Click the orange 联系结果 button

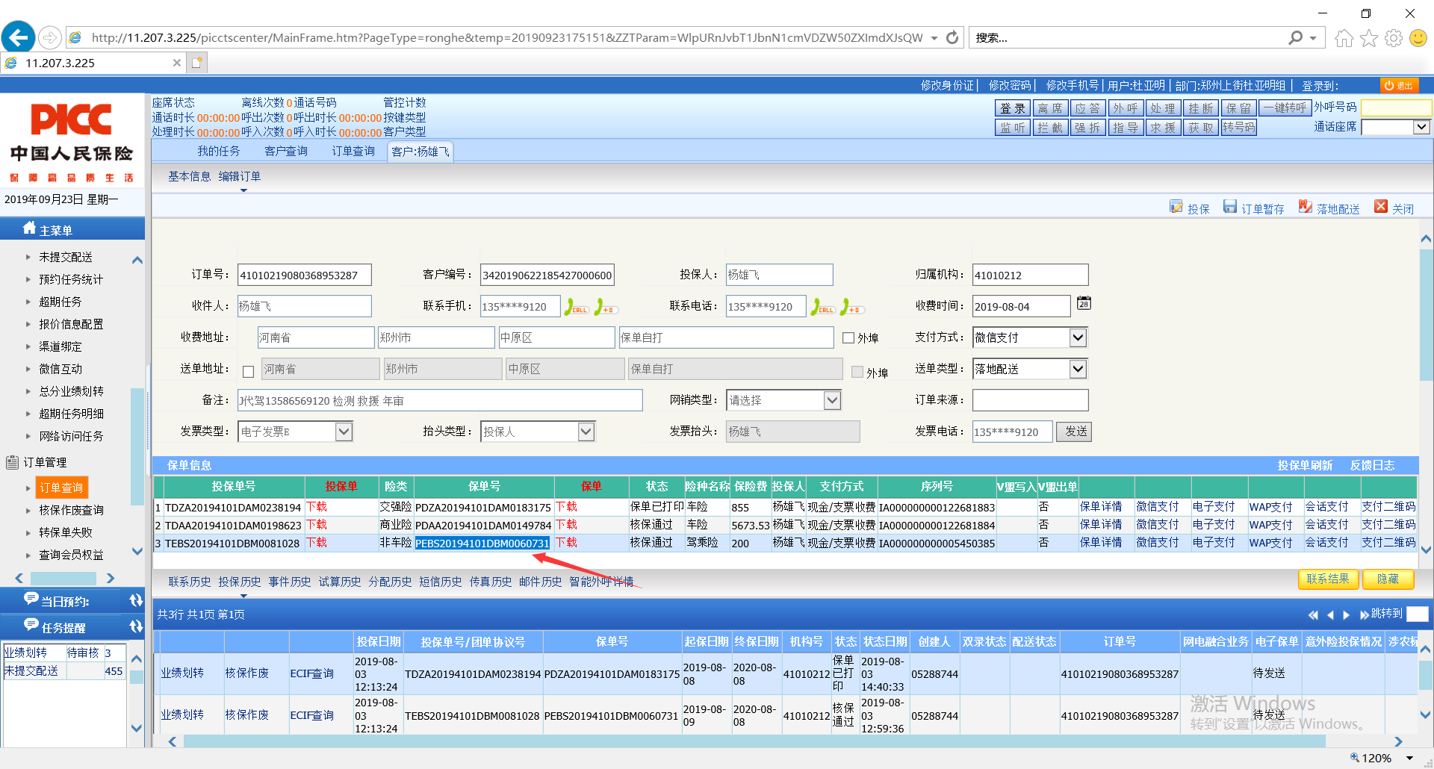pyautogui.click(x=1327, y=579)
